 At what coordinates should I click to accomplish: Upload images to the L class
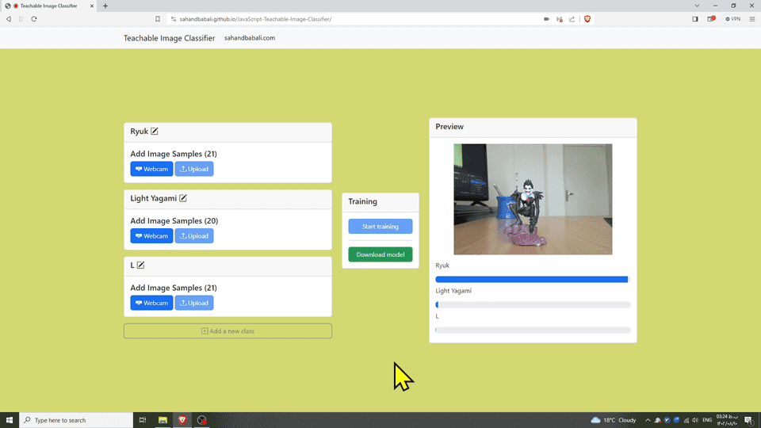194,303
